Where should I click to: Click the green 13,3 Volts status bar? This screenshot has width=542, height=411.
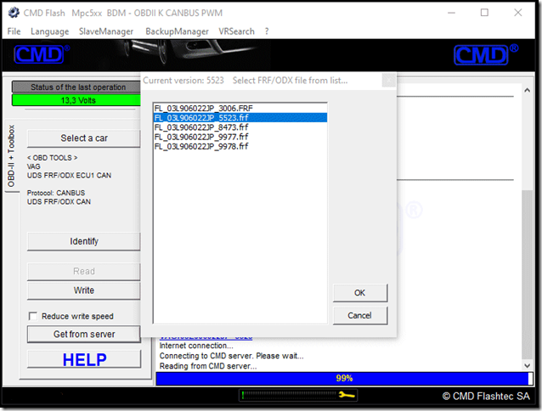coord(78,100)
